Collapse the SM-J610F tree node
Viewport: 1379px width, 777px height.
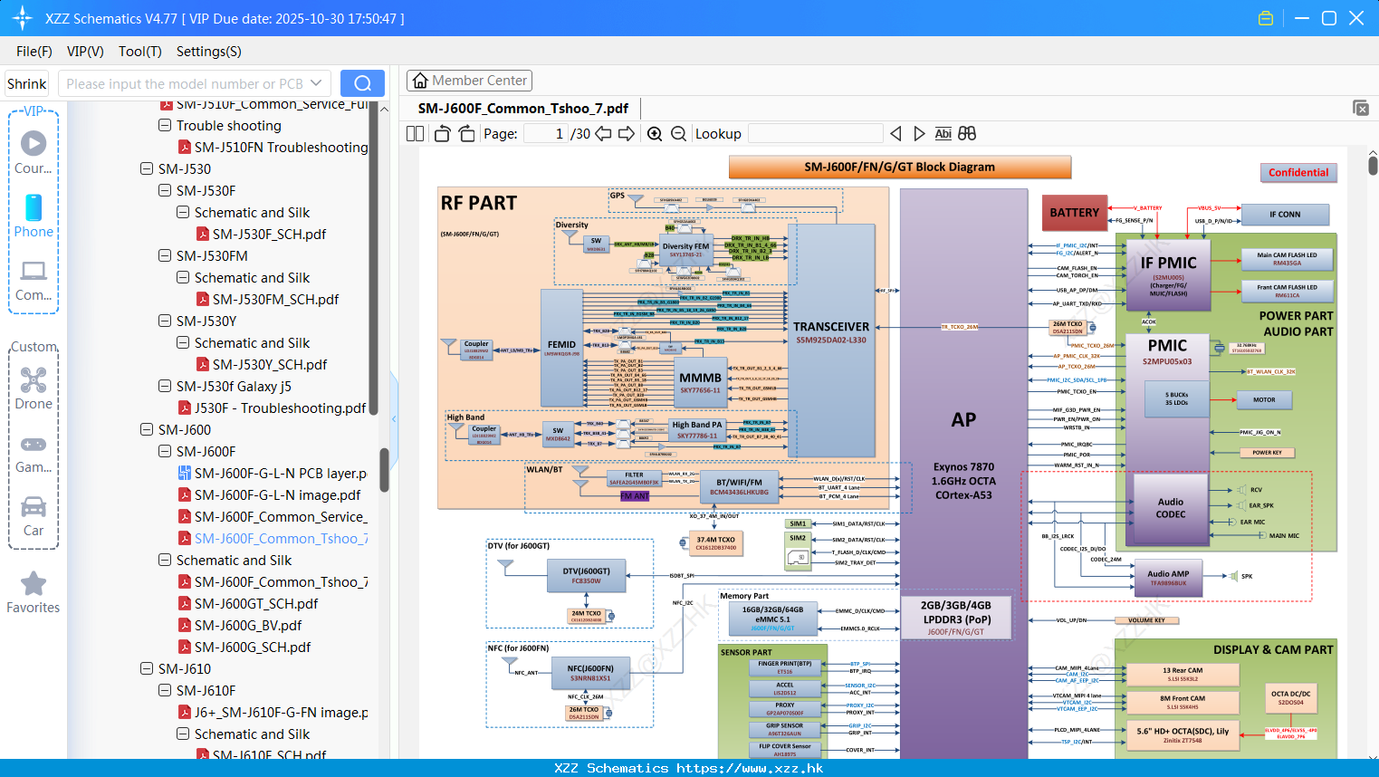tap(165, 690)
